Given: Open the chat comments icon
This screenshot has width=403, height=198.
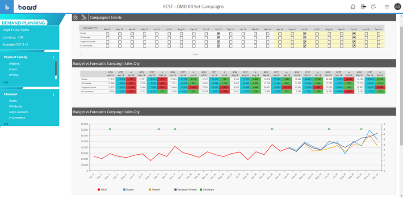Looking at the screenshot, I should pos(374,7).
